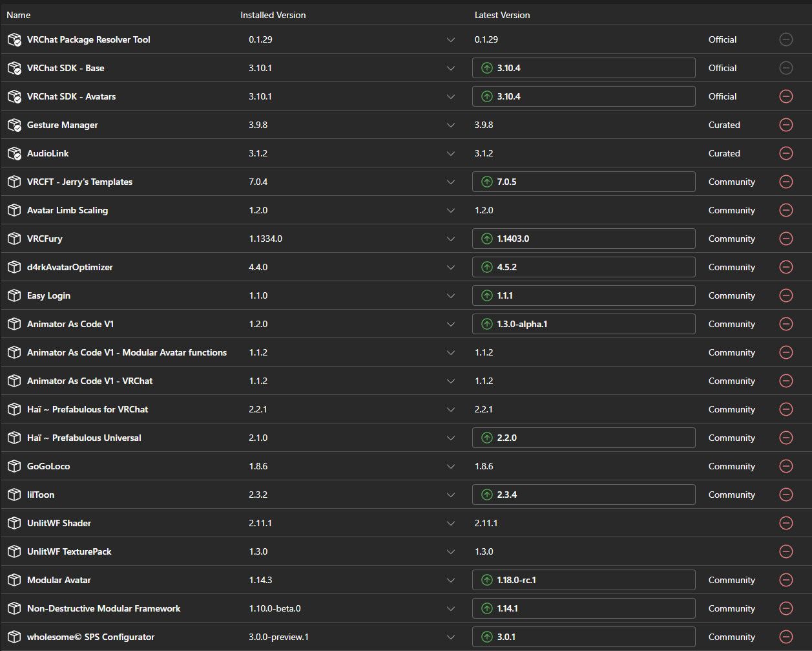
Task: Click the remove icon for VRCFury
Action: pos(786,239)
